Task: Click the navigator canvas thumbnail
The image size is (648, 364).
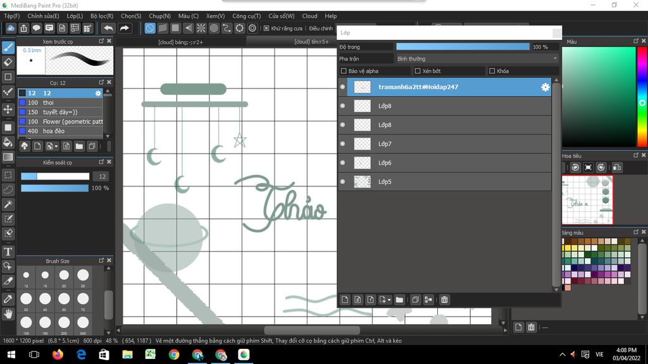Action: 587,200
